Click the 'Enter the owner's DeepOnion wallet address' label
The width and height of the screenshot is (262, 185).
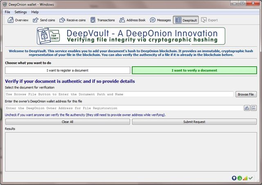click(43, 101)
